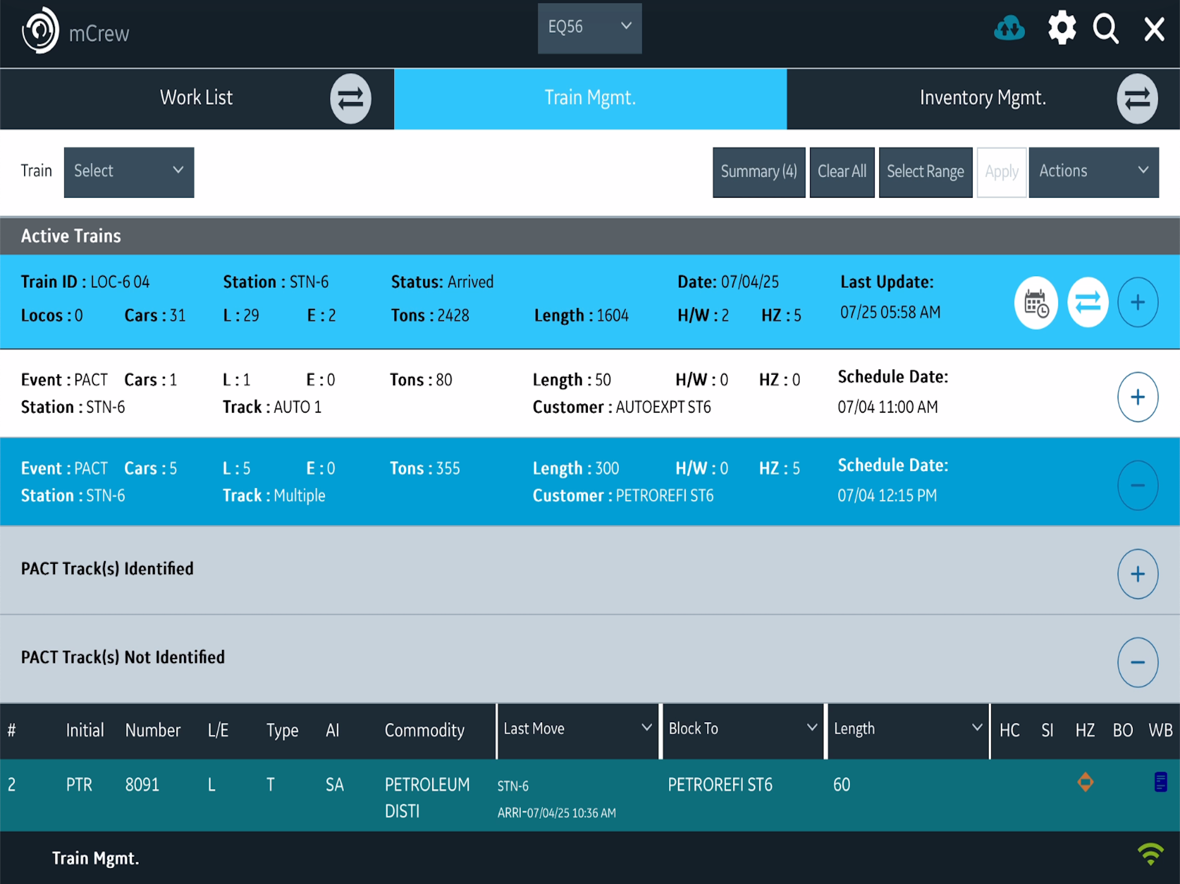Switch to the Work List tab
This screenshot has width=1180, height=884.
coord(197,99)
